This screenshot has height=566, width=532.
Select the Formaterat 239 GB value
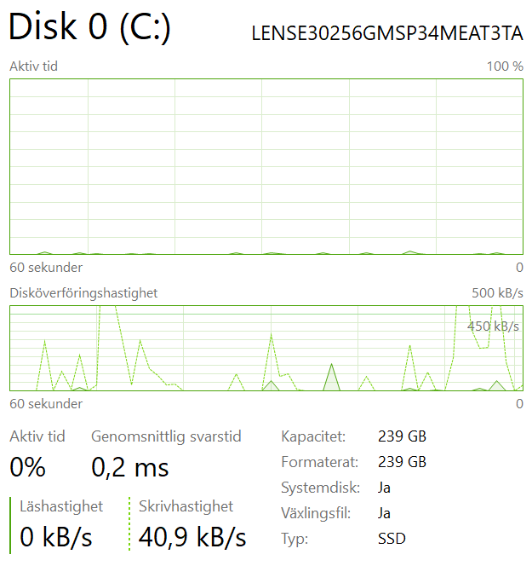pyautogui.click(x=403, y=462)
